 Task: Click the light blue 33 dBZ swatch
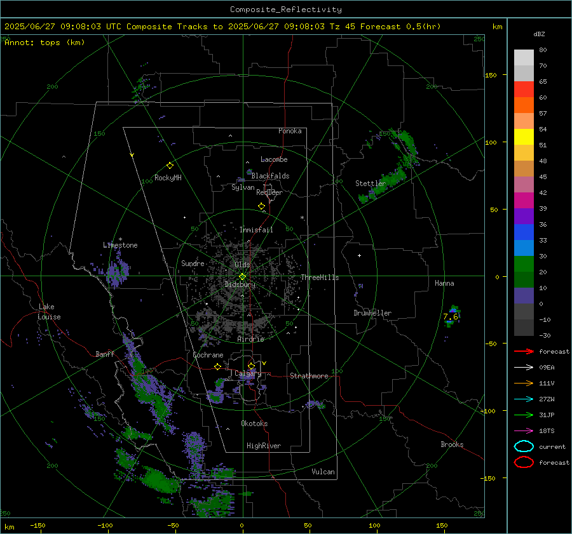524,248
